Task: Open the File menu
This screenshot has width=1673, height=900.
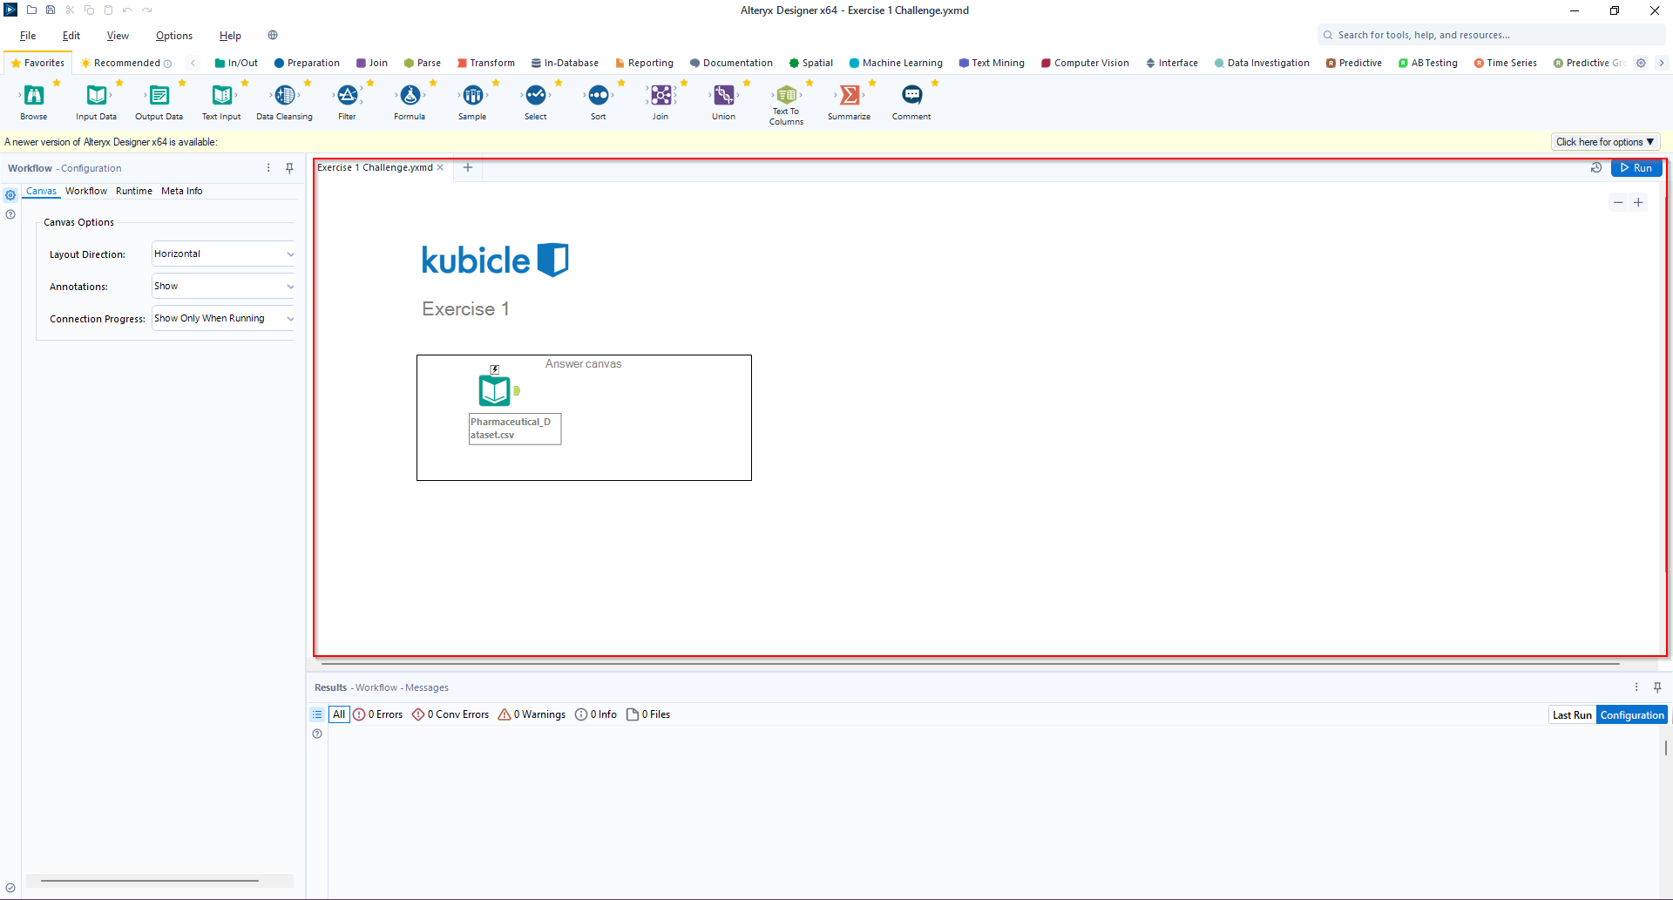Action: click(28, 36)
